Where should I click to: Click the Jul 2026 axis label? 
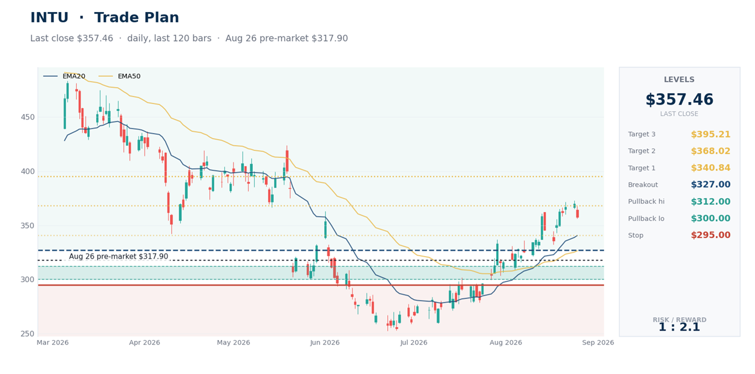tap(414, 343)
